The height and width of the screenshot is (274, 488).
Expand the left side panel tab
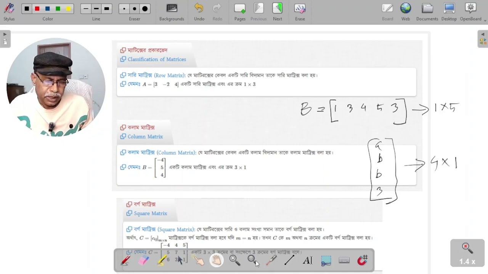[5, 39]
